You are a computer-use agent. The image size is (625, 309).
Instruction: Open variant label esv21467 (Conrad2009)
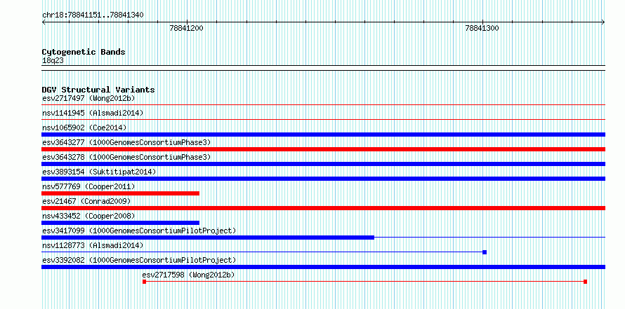86,201
